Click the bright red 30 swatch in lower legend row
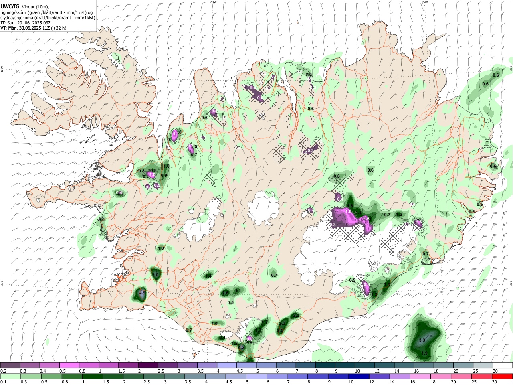Screen dimensions: 513x385 coord(502,376)
